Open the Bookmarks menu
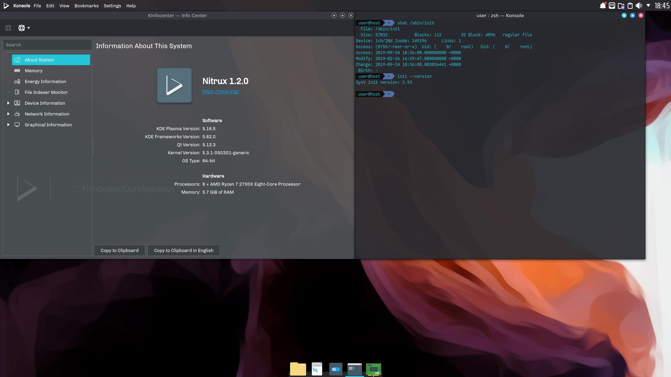This screenshot has height=377, width=671. point(86,6)
